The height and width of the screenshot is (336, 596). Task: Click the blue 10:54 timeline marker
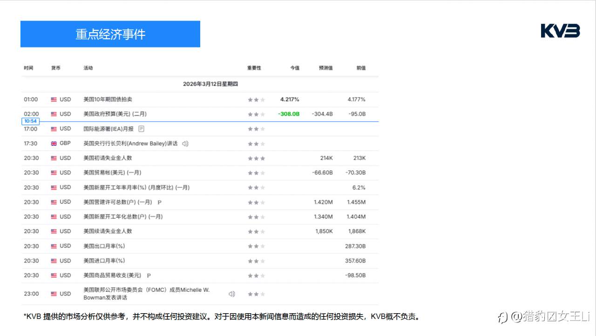point(30,121)
